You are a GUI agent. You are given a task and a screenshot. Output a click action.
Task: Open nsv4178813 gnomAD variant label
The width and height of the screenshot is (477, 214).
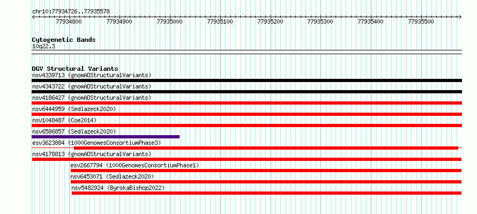[92, 154]
